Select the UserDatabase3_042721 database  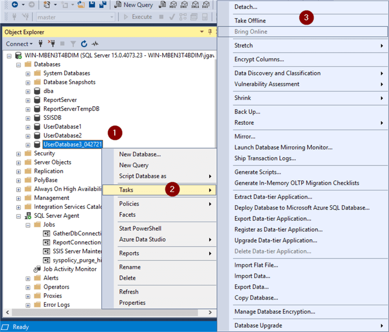click(x=72, y=144)
